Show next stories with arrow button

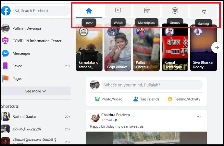(x=217, y=47)
